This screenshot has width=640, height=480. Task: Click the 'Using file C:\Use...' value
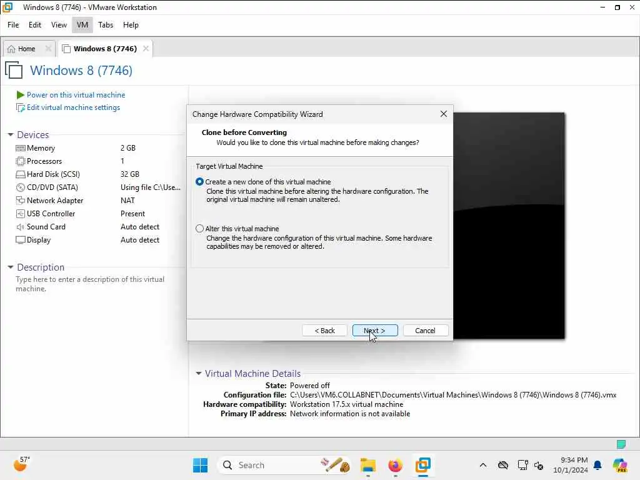pyautogui.click(x=151, y=187)
